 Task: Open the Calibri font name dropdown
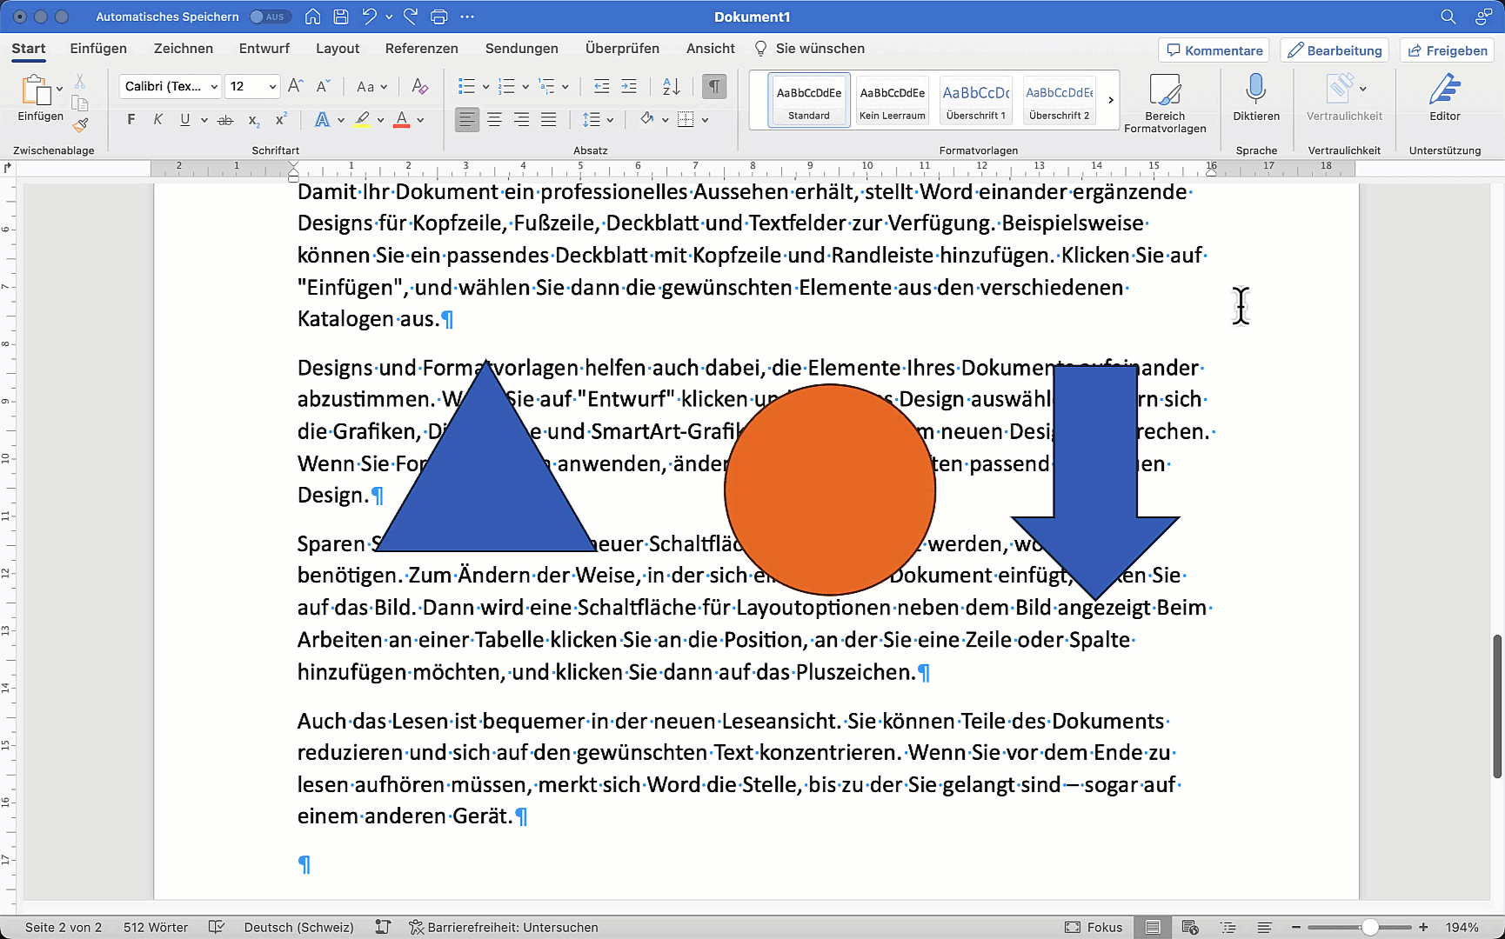[171, 86]
